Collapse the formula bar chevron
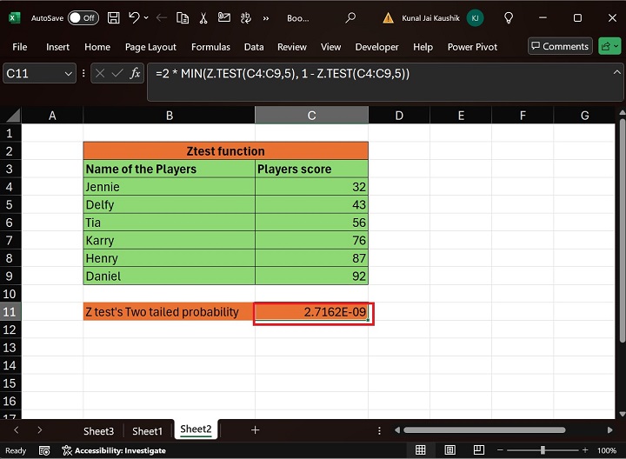Viewport: 626px width, 459px height. pyautogui.click(x=616, y=72)
